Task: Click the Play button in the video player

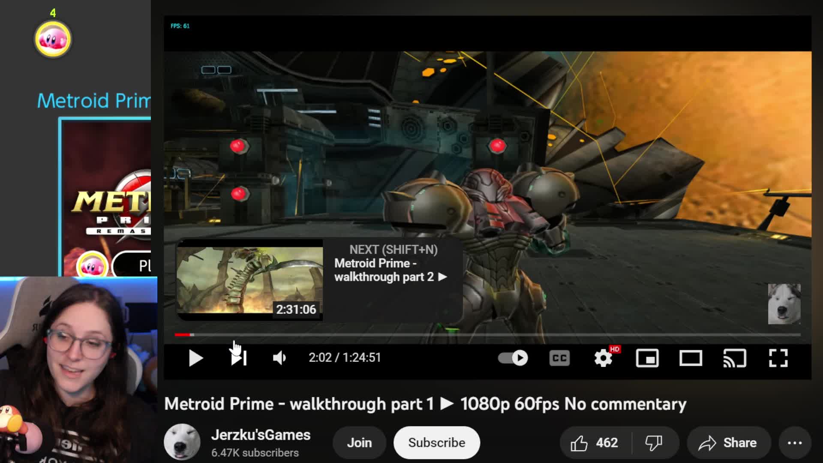Action: (x=196, y=358)
